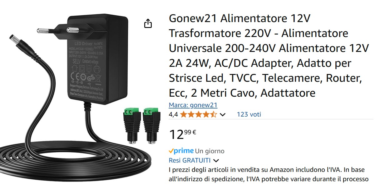The image size is (375, 184).
Task: Click the 4,4 rating number
Action: (173, 114)
